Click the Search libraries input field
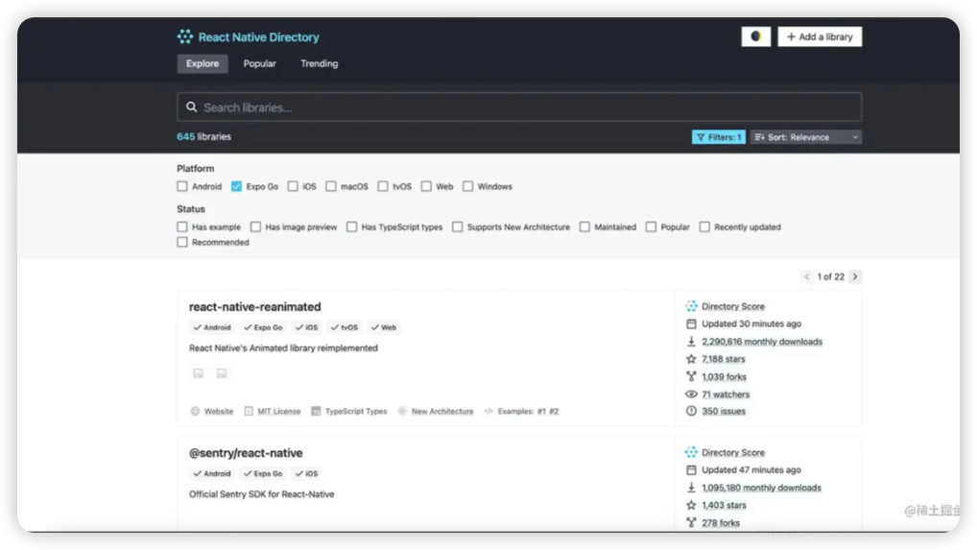Image resolution: width=977 pixels, height=550 pixels. pos(519,108)
